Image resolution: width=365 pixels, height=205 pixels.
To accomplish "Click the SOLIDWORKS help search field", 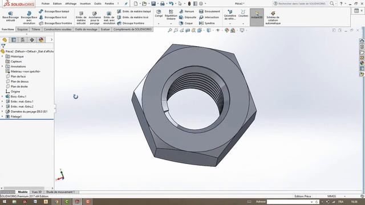I will point(302,3).
